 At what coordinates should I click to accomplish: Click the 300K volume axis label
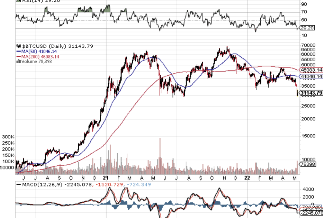(8, 137)
